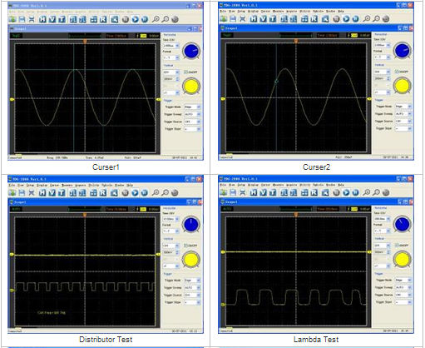Toggle the On/Off checkbox in Curser1 window
The height and width of the screenshot is (348, 425).
tap(186, 72)
